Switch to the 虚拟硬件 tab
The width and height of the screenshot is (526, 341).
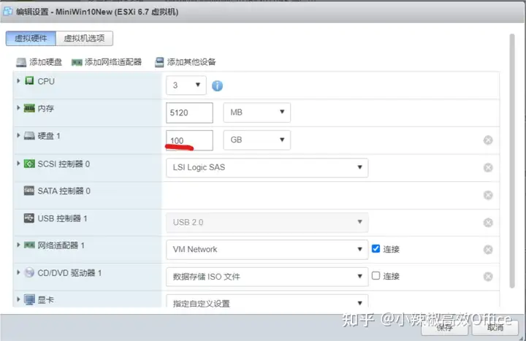tap(31, 38)
